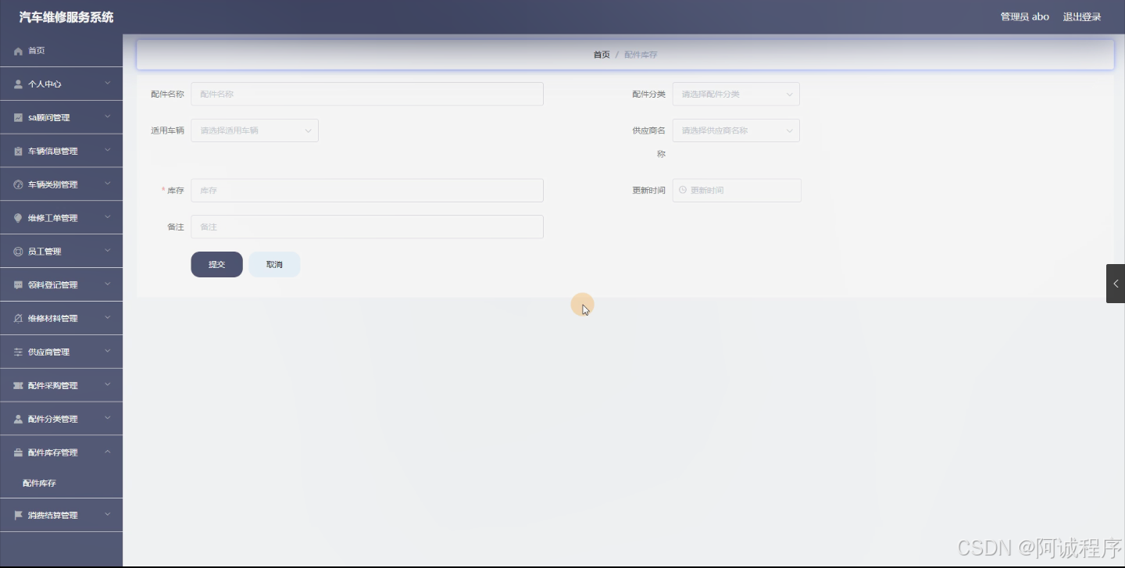
Task: Click the user icon for 配件分类管理
Action: [18, 420]
